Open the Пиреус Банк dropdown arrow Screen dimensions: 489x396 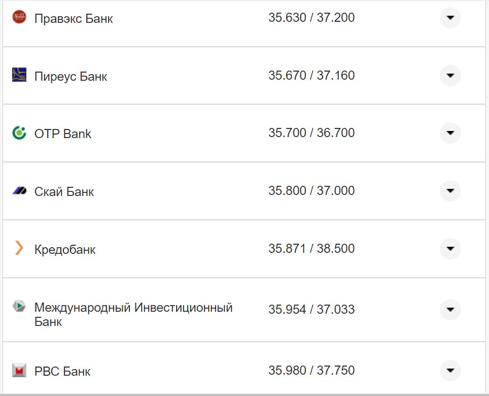(450, 76)
